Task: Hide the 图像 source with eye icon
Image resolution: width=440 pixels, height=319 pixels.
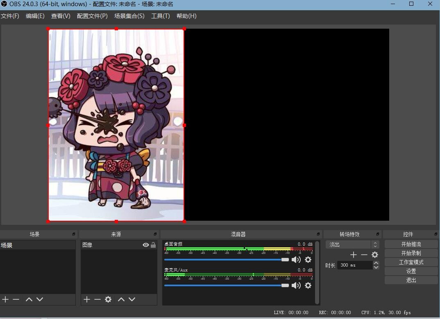Action: point(145,245)
